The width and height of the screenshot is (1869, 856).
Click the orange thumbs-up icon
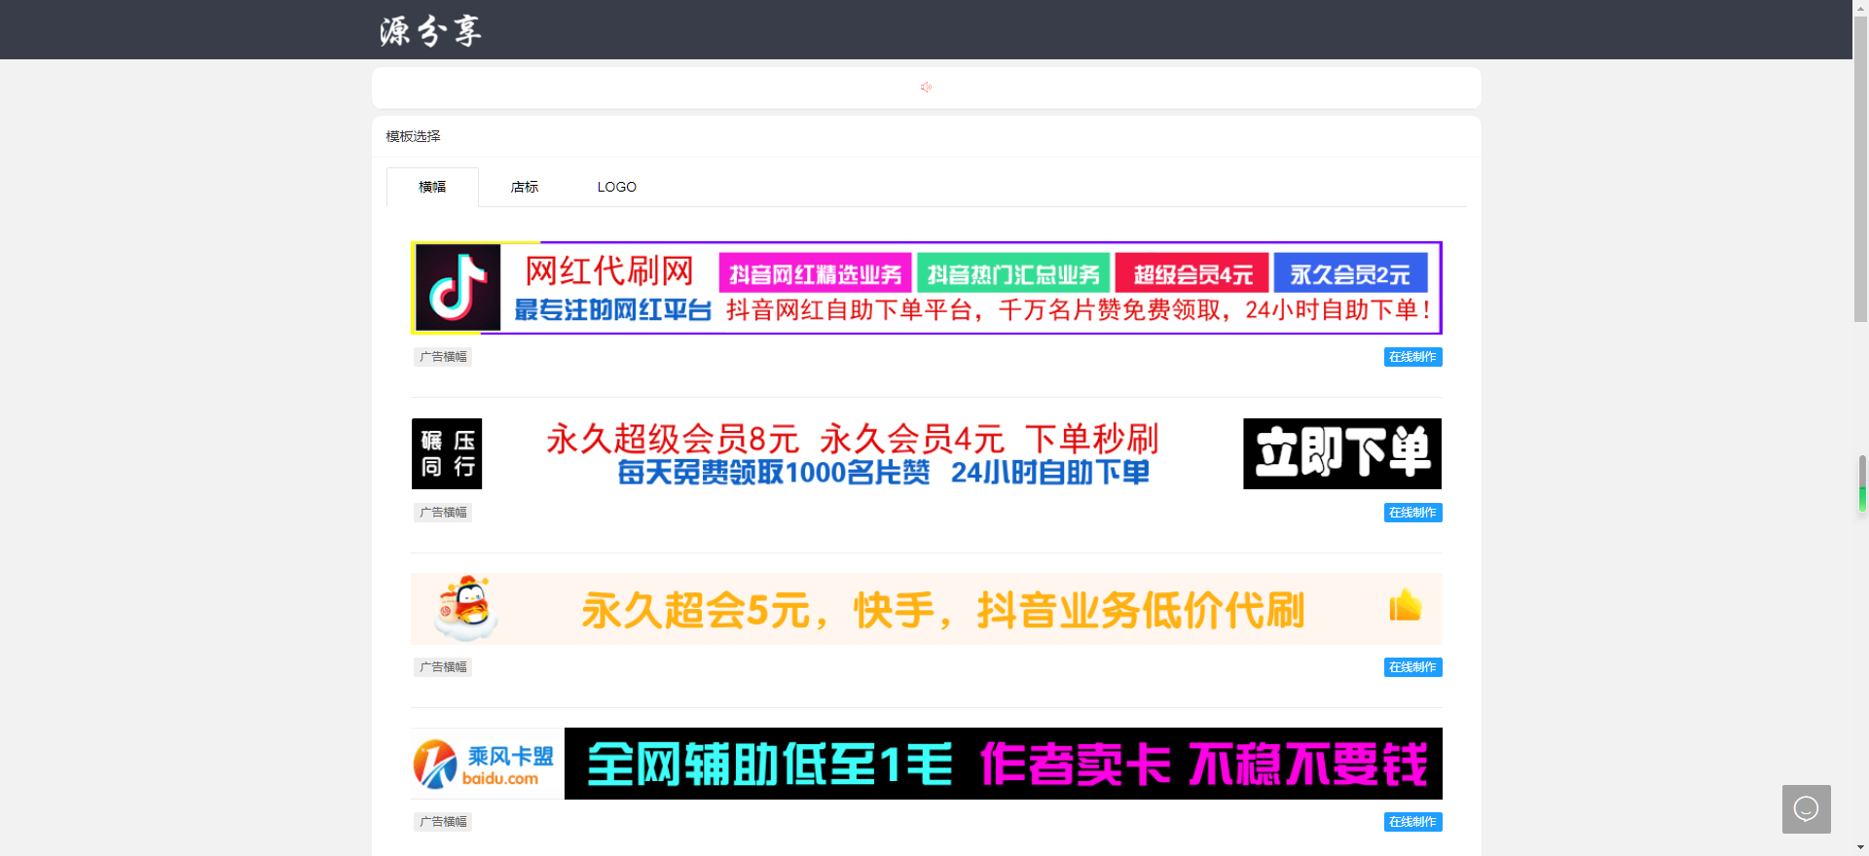click(x=1405, y=606)
